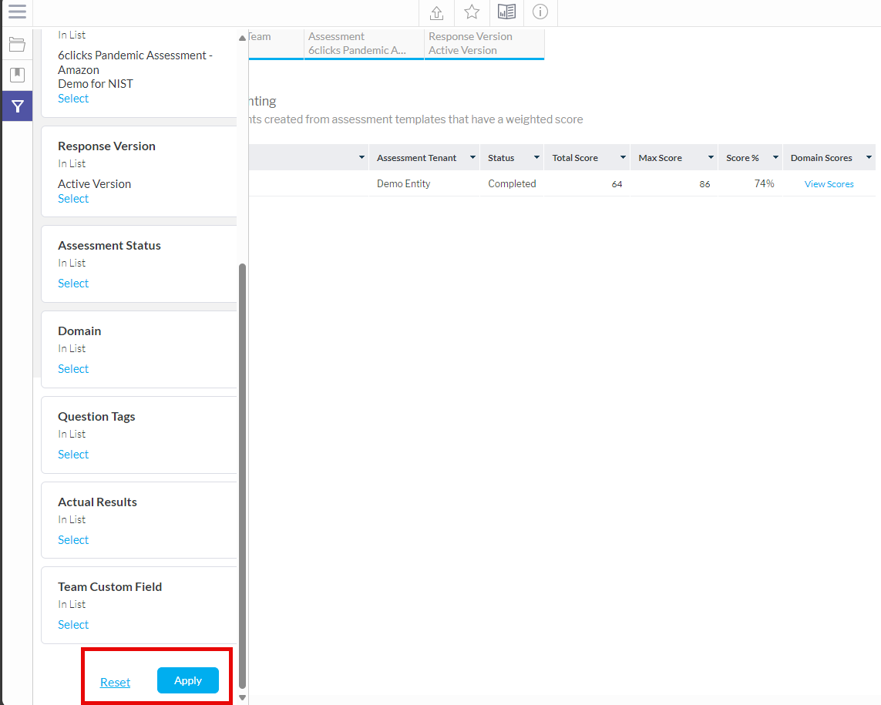Click scroll-down arrow of filter panel
881x705 pixels.
(x=242, y=698)
